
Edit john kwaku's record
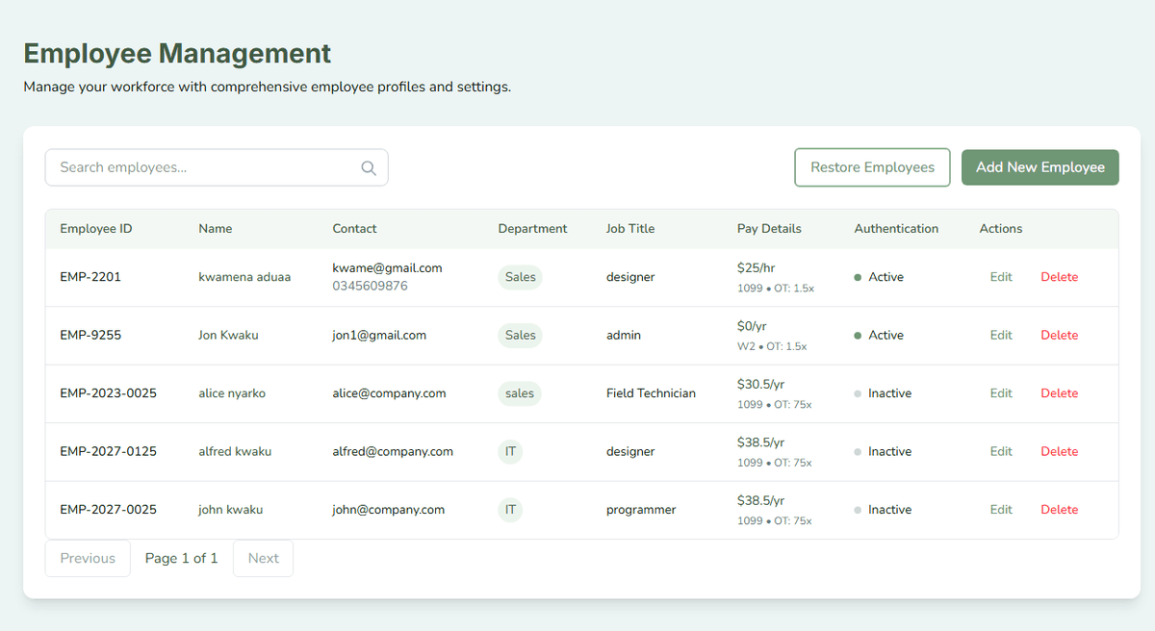(x=1001, y=510)
